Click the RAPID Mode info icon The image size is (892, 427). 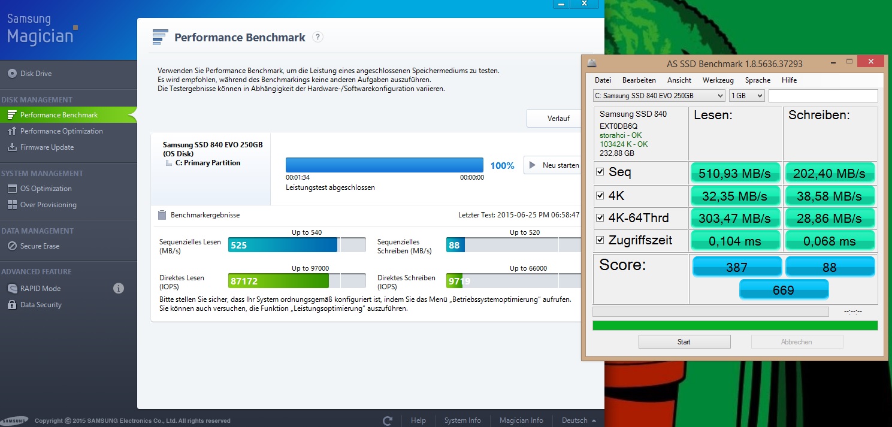pos(119,289)
